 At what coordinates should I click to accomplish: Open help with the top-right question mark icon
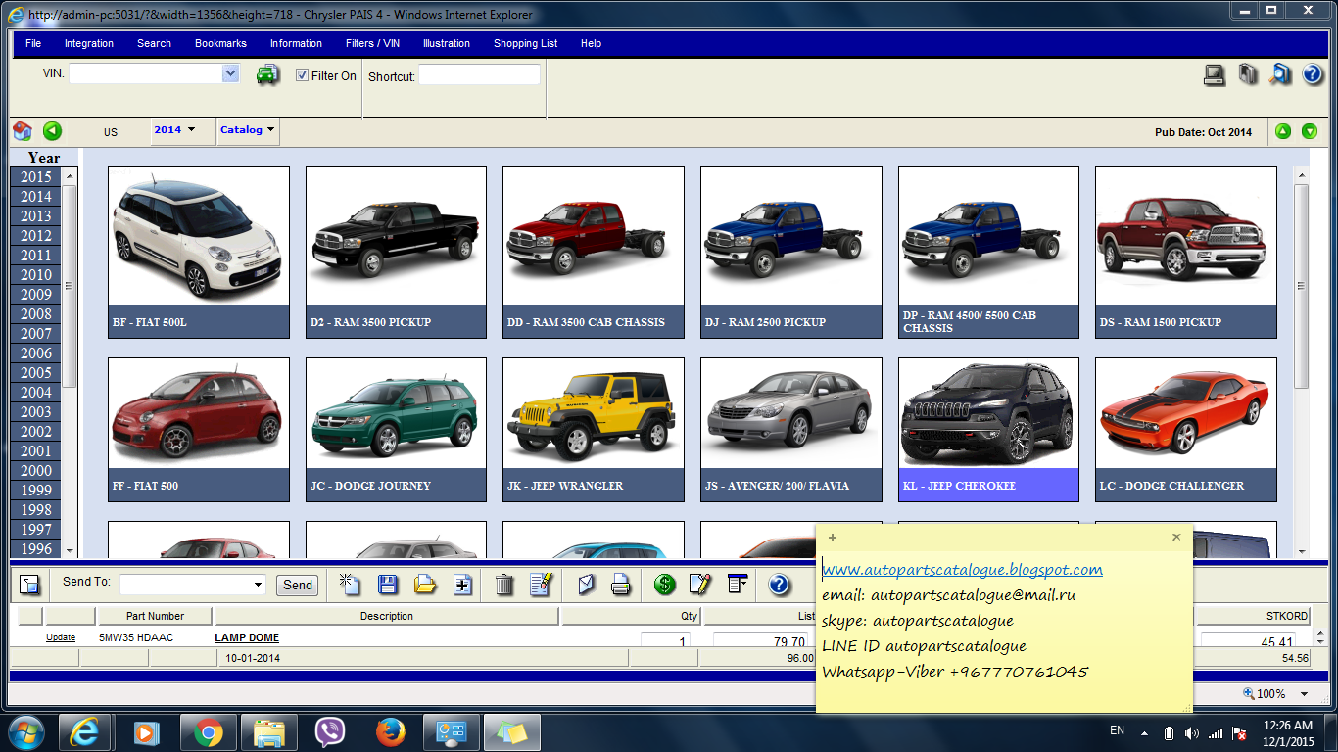[x=1313, y=74]
